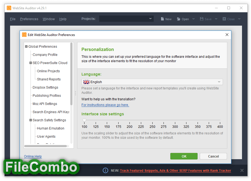
Task: Open the Help menu
Action: click(x=63, y=19)
